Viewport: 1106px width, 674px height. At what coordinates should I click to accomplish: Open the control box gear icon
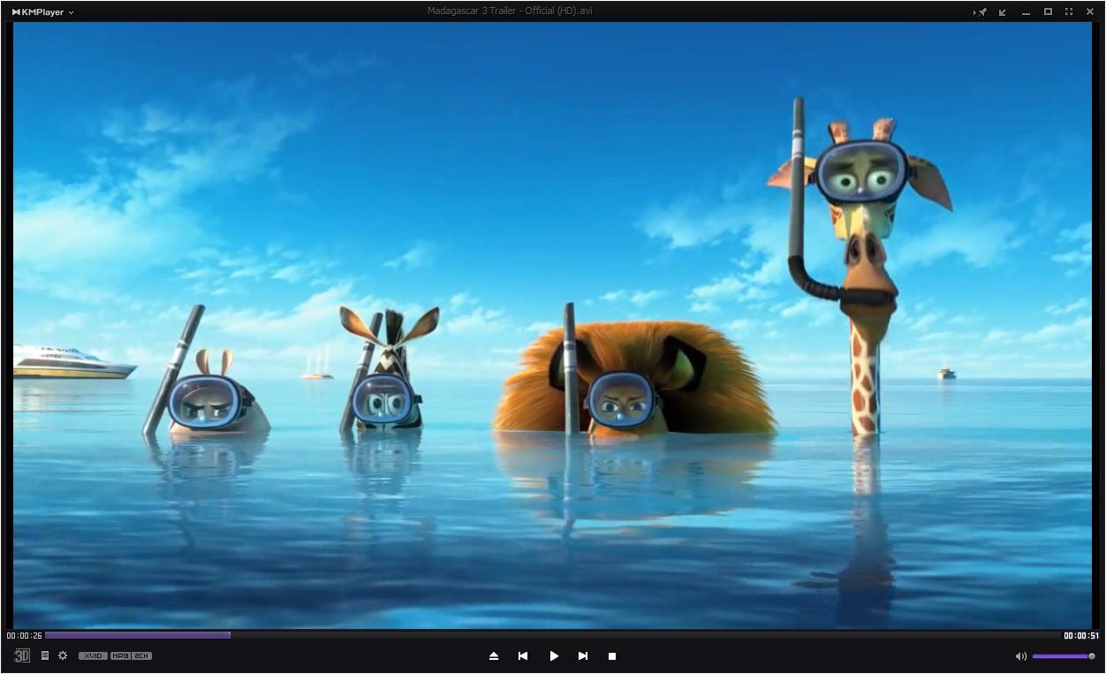pos(63,655)
